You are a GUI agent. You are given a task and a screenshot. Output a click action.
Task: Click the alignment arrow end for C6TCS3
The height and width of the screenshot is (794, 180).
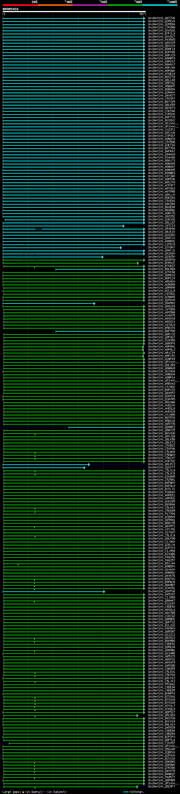[124, 226]
